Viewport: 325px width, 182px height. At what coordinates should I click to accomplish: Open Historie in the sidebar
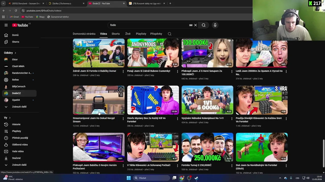pyautogui.click(x=19, y=124)
